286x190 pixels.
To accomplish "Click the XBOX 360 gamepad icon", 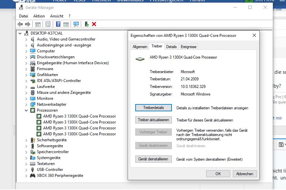I will (x=33, y=176).
